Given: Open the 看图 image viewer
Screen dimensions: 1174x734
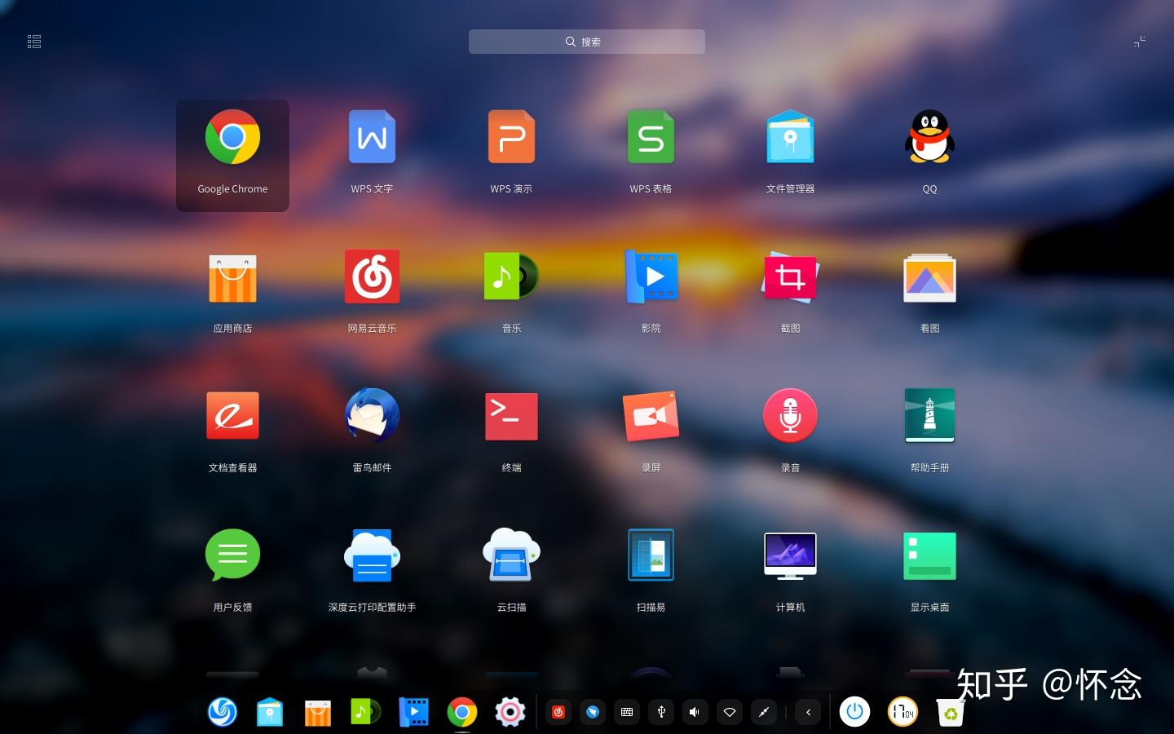Looking at the screenshot, I should pyautogui.click(x=929, y=278).
